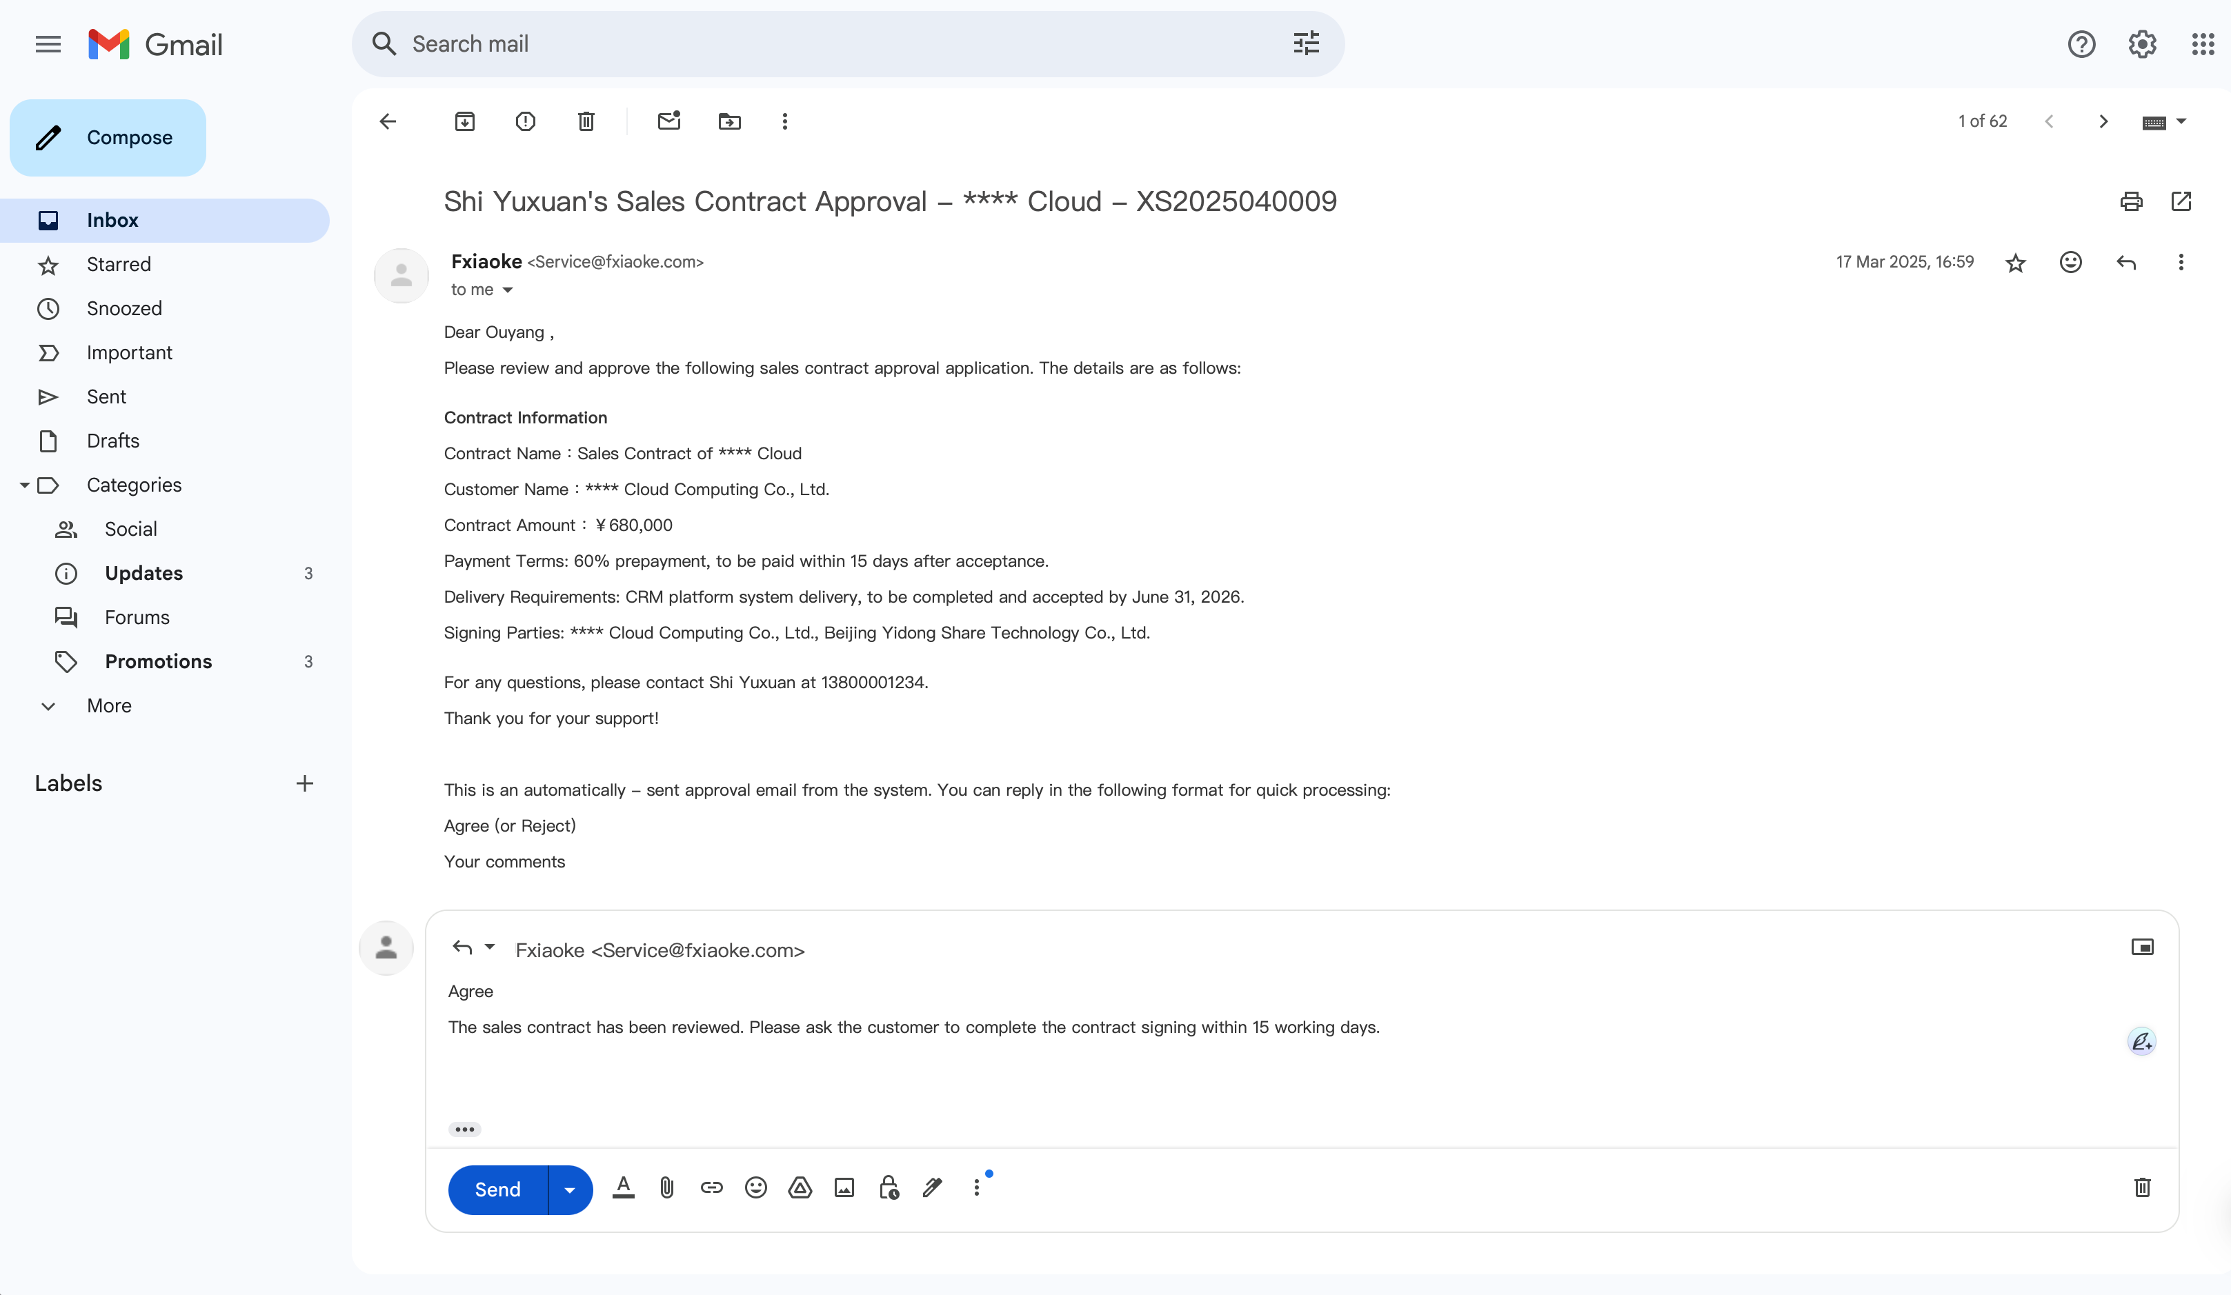Open Google apps grid
The height and width of the screenshot is (1295, 2231).
point(2203,43)
